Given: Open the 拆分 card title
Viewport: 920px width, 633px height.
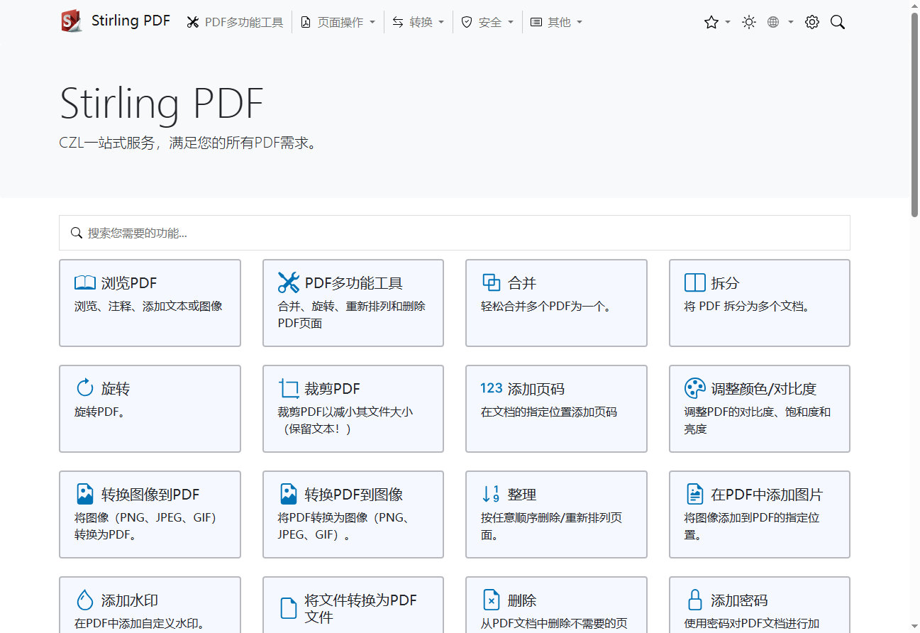Looking at the screenshot, I should click(x=726, y=283).
